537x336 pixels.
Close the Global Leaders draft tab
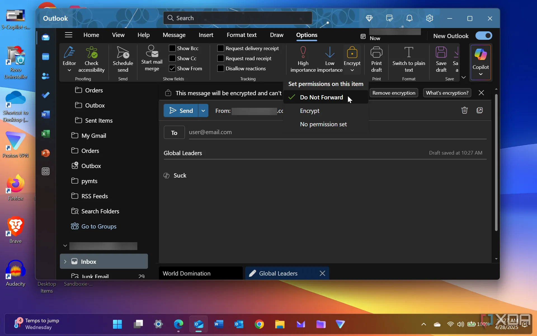[322, 273]
